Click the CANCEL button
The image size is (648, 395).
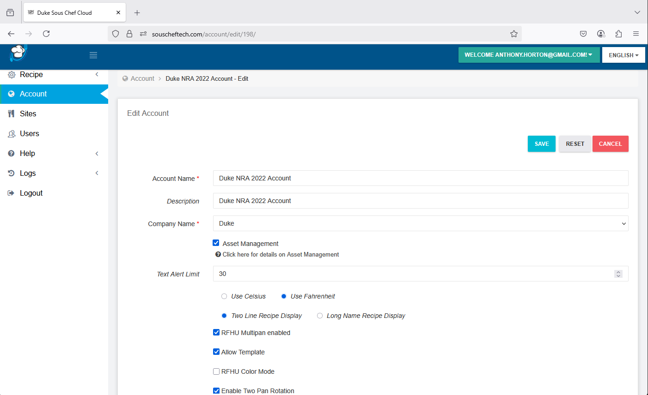(x=611, y=144)
